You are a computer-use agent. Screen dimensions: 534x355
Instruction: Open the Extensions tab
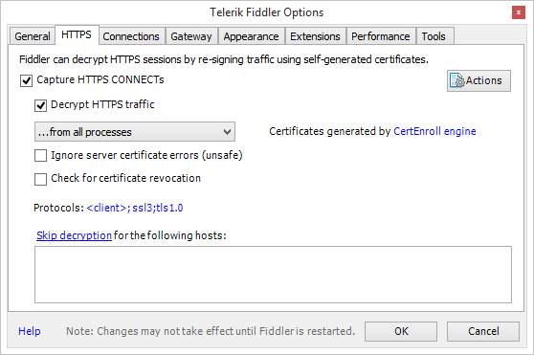(315, 36)
